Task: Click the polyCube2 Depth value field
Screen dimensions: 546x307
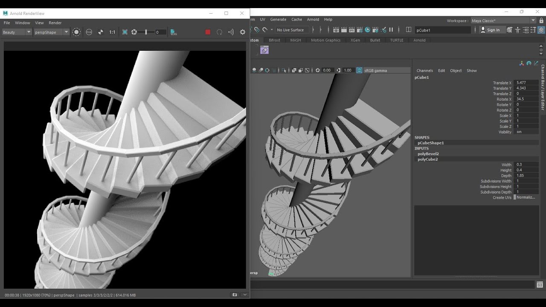Action: (527, 175)
